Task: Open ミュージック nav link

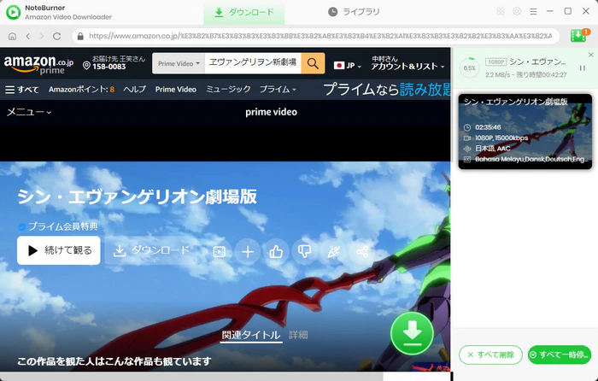Action: coord(228,89)
